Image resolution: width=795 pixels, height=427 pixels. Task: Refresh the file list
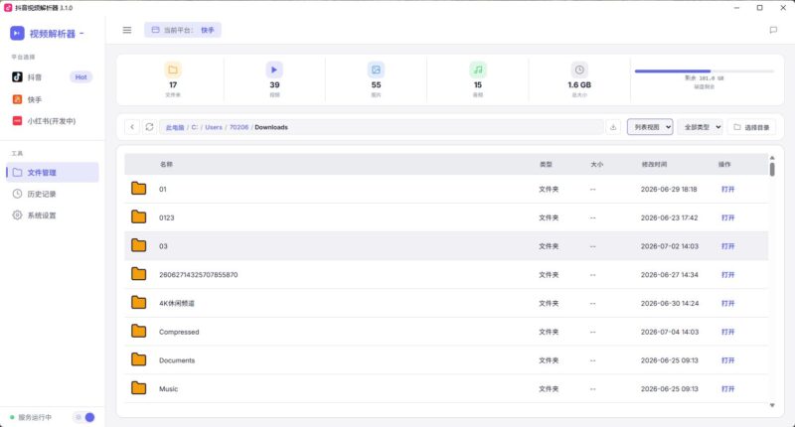(149, 127)
